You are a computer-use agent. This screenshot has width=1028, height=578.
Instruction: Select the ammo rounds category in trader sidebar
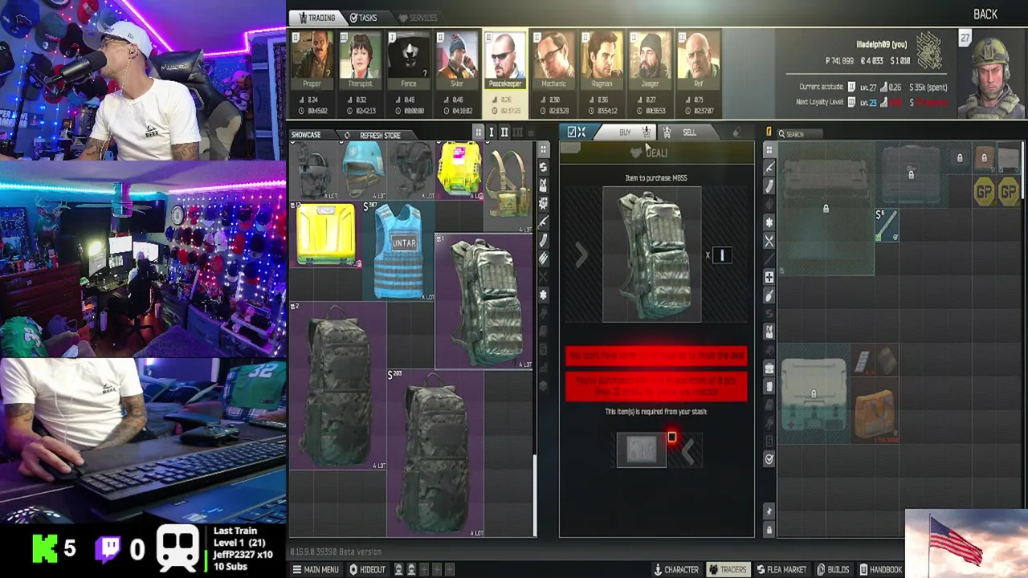543,258
